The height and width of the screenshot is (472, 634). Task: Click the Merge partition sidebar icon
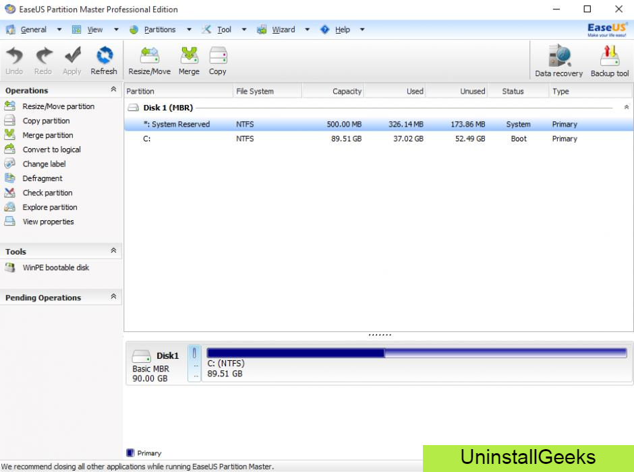click(x=9, y=135)
